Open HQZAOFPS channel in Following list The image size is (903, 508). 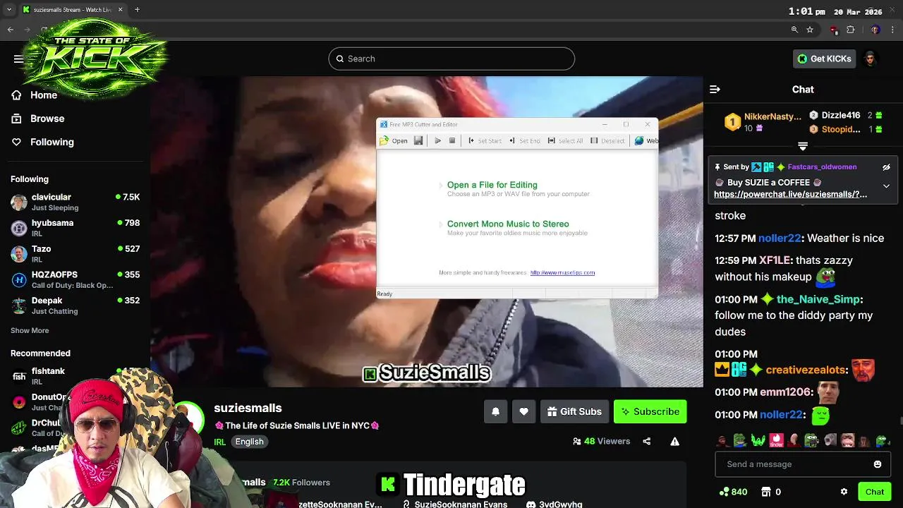click(75, 279)
